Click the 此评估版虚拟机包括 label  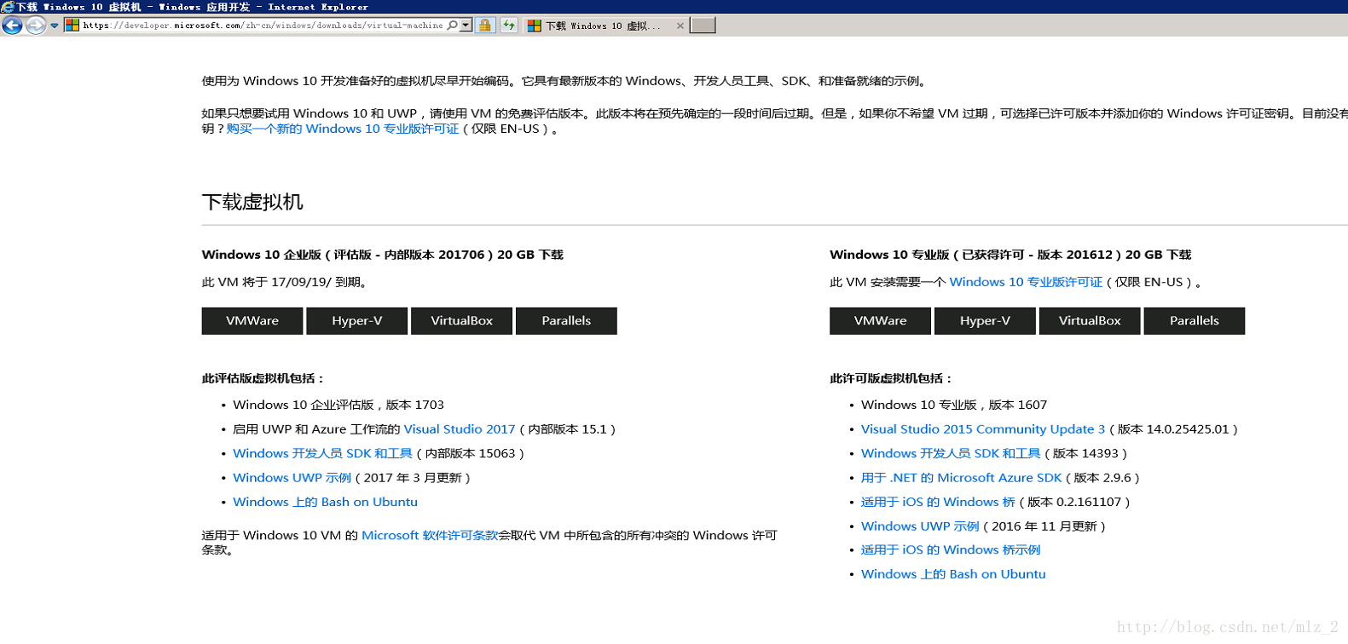pos(263,378)
